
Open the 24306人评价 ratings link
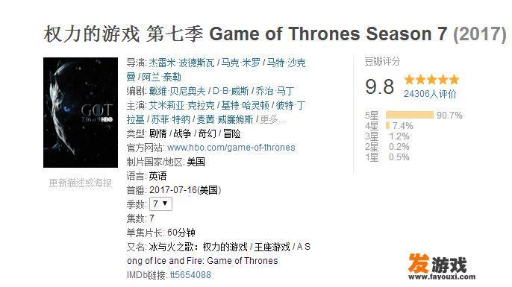point(430,94)
